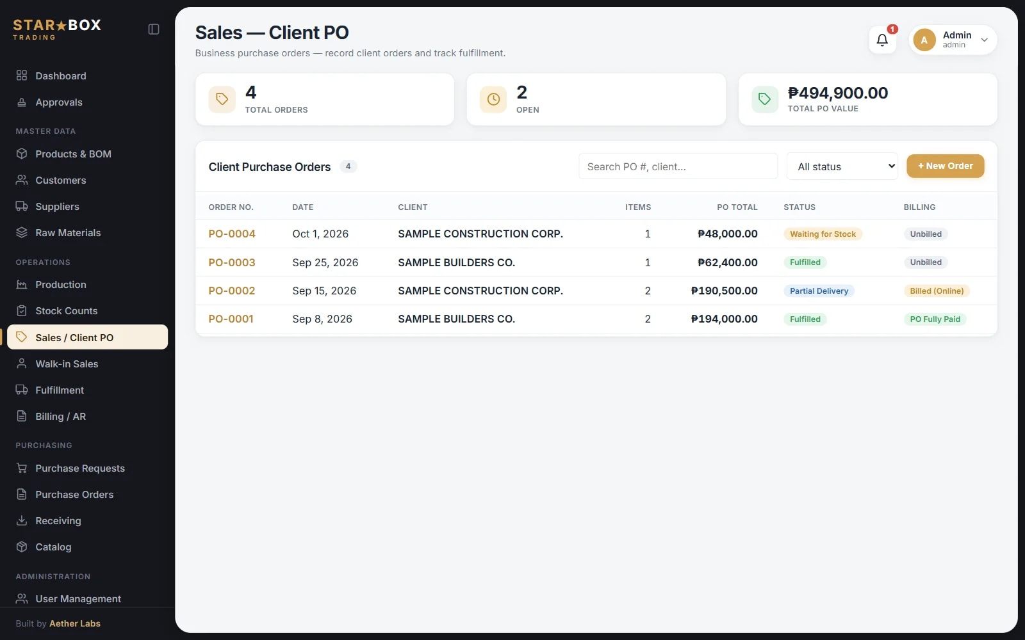Viewport: 1025px width, 640px height.
Task: Open notifications bell icon
Action: 882,40
